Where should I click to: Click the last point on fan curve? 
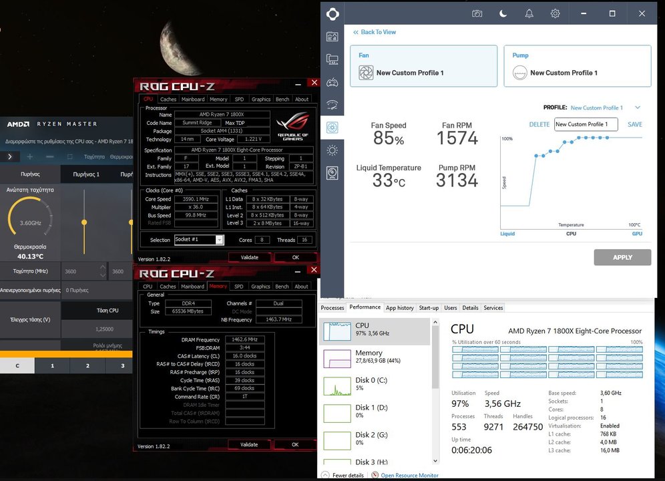[608, 138]
